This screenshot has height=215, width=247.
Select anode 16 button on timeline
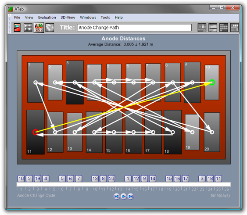click(x=177, y=179)
